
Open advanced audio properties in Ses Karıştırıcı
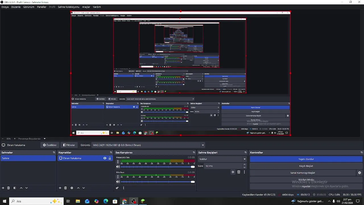point(117,188)
